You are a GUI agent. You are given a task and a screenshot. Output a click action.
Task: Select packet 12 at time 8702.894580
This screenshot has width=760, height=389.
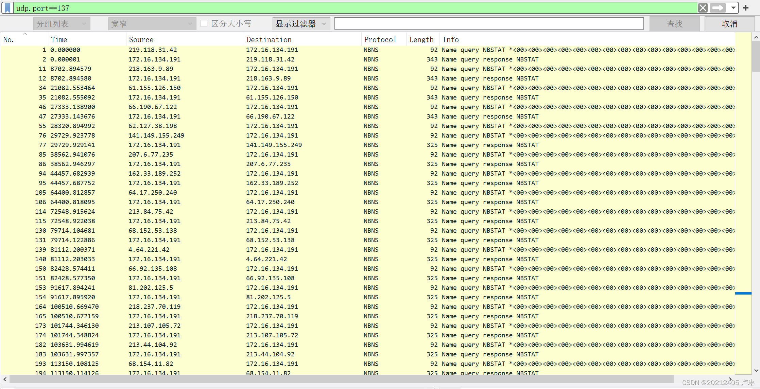coord(367,78)
